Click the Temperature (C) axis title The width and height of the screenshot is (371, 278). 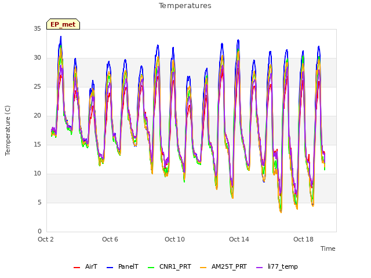pos(8,130)
